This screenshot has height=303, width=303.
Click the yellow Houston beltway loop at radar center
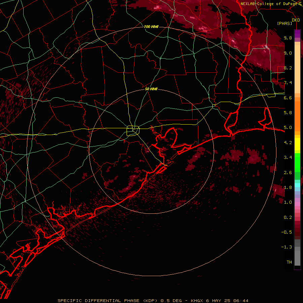click(x=133, y=131)
